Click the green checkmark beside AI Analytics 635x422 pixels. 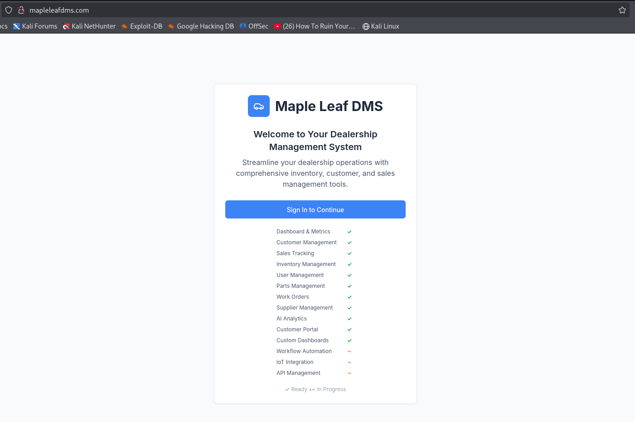tap(349, 319)
